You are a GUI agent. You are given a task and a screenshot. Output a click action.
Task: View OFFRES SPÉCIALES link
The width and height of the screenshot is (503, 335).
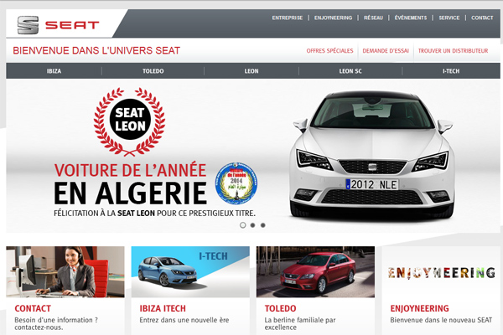click(329, 51)
